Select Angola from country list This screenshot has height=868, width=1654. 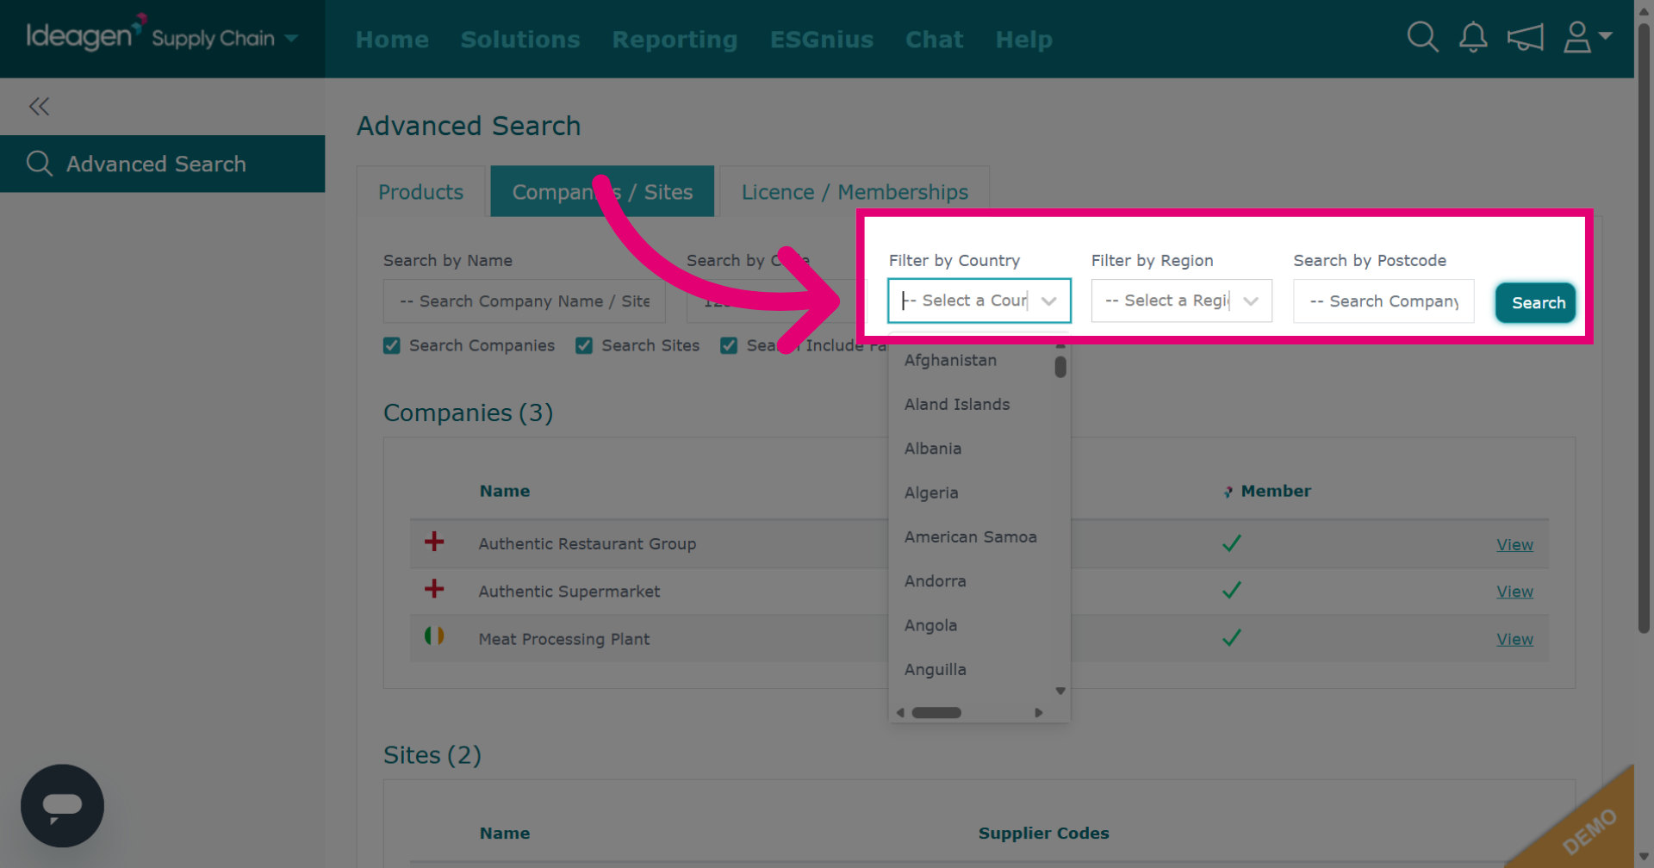[930, 625]
